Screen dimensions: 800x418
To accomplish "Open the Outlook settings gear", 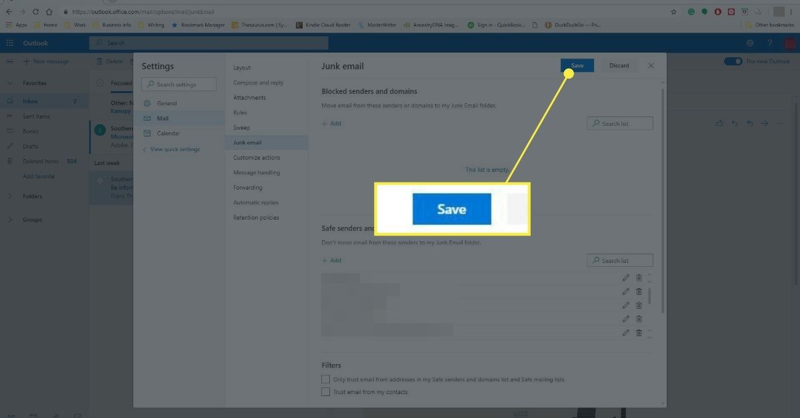I will (x=750, y=43).
